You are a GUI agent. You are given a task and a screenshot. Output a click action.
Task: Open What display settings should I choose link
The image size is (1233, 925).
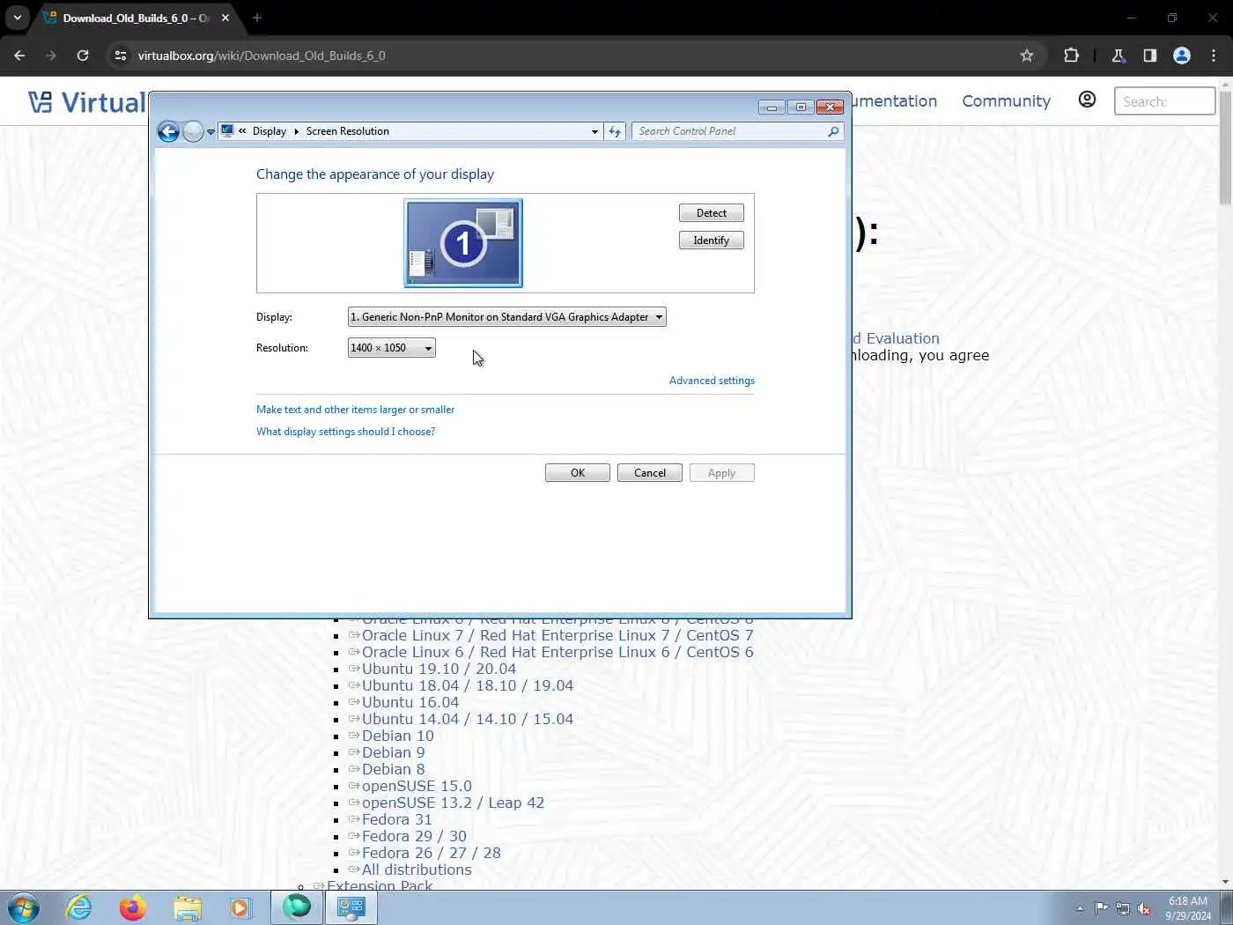tap(345, 432)
